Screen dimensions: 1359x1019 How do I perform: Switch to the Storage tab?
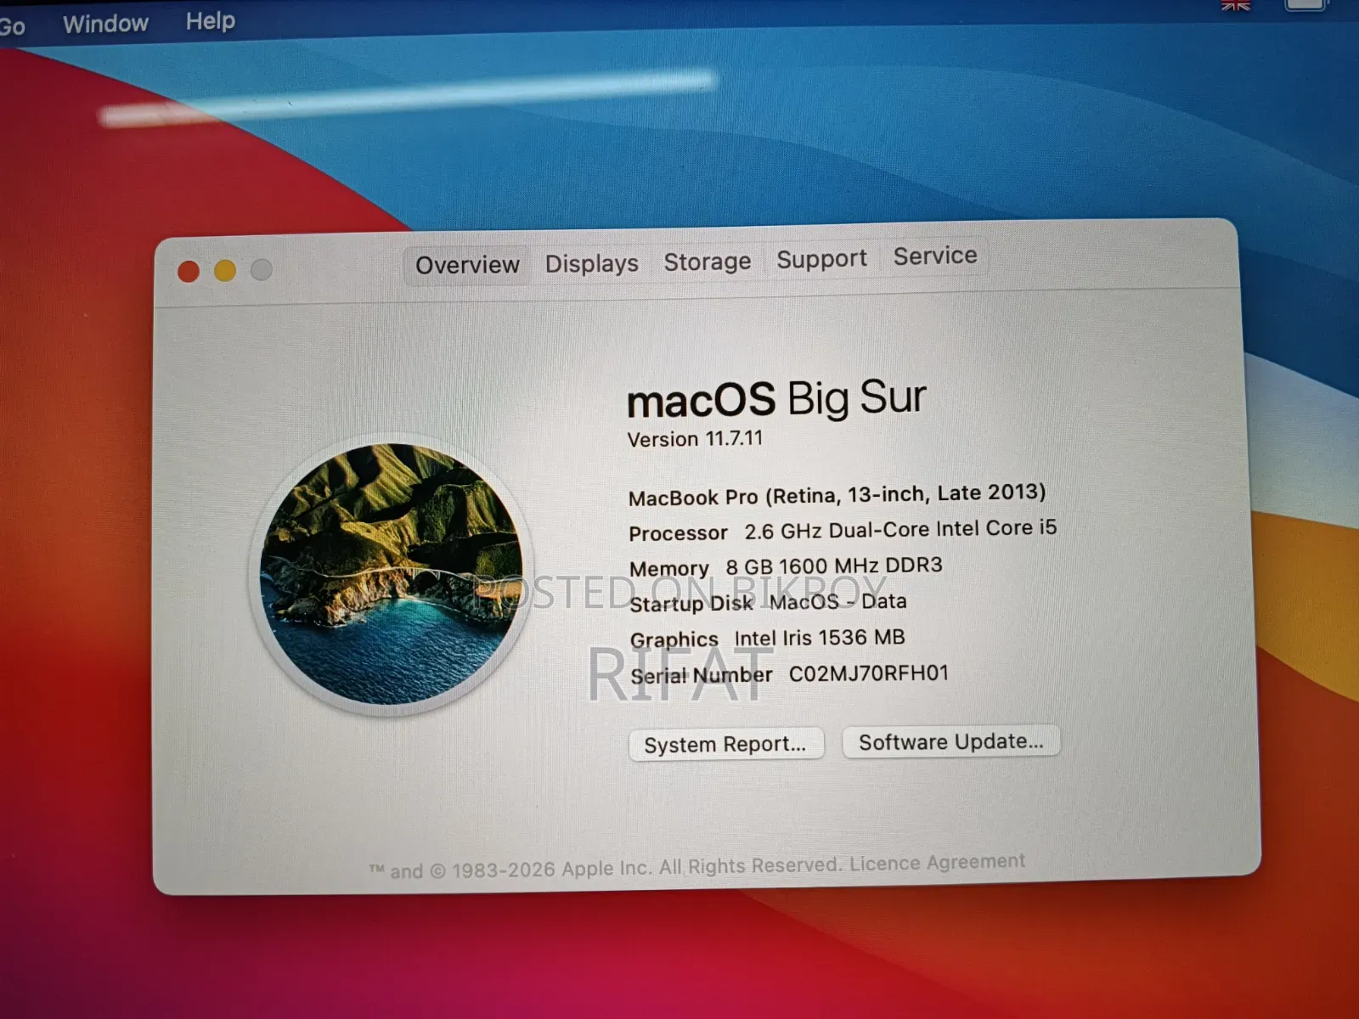pos(707,262)
